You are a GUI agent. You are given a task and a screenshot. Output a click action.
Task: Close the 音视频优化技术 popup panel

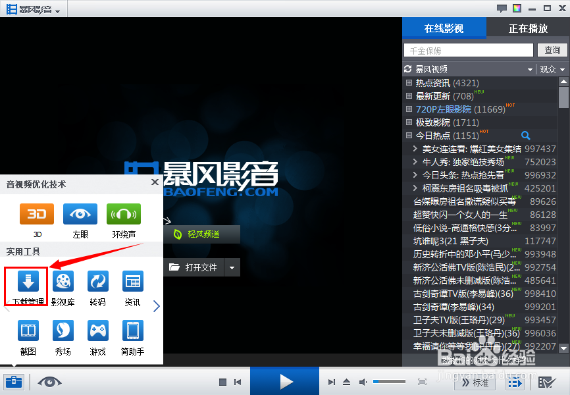pyautogui.click(x=155, y=182)
